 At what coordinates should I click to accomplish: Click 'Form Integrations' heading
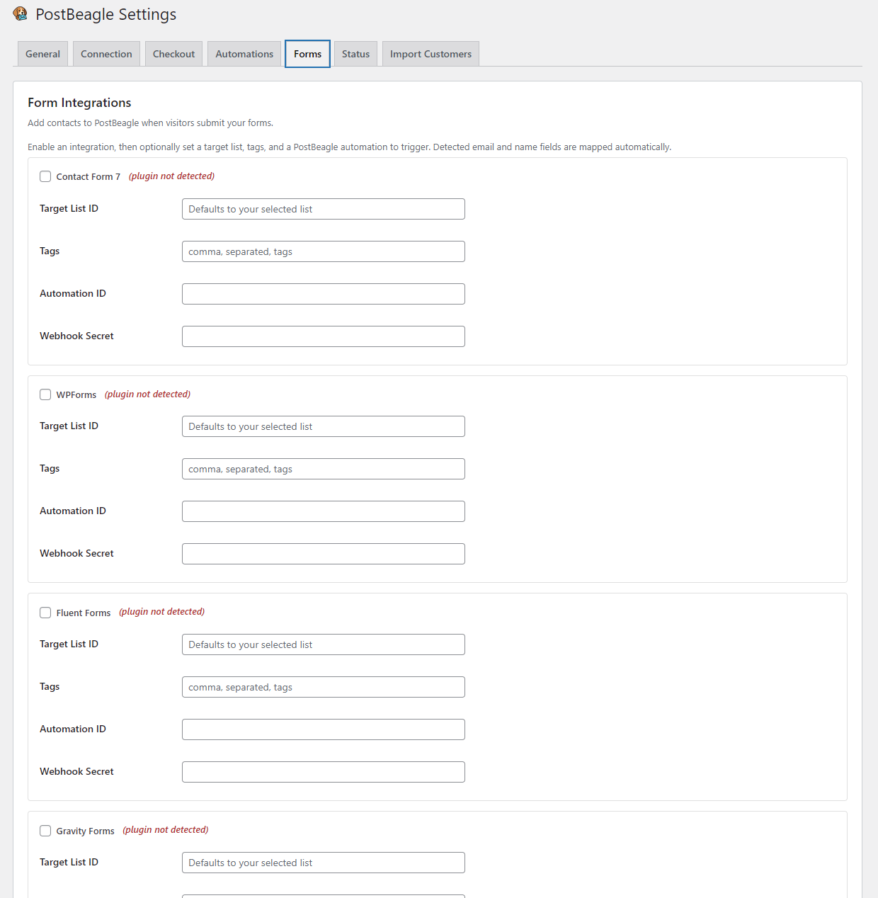point(79,103)
